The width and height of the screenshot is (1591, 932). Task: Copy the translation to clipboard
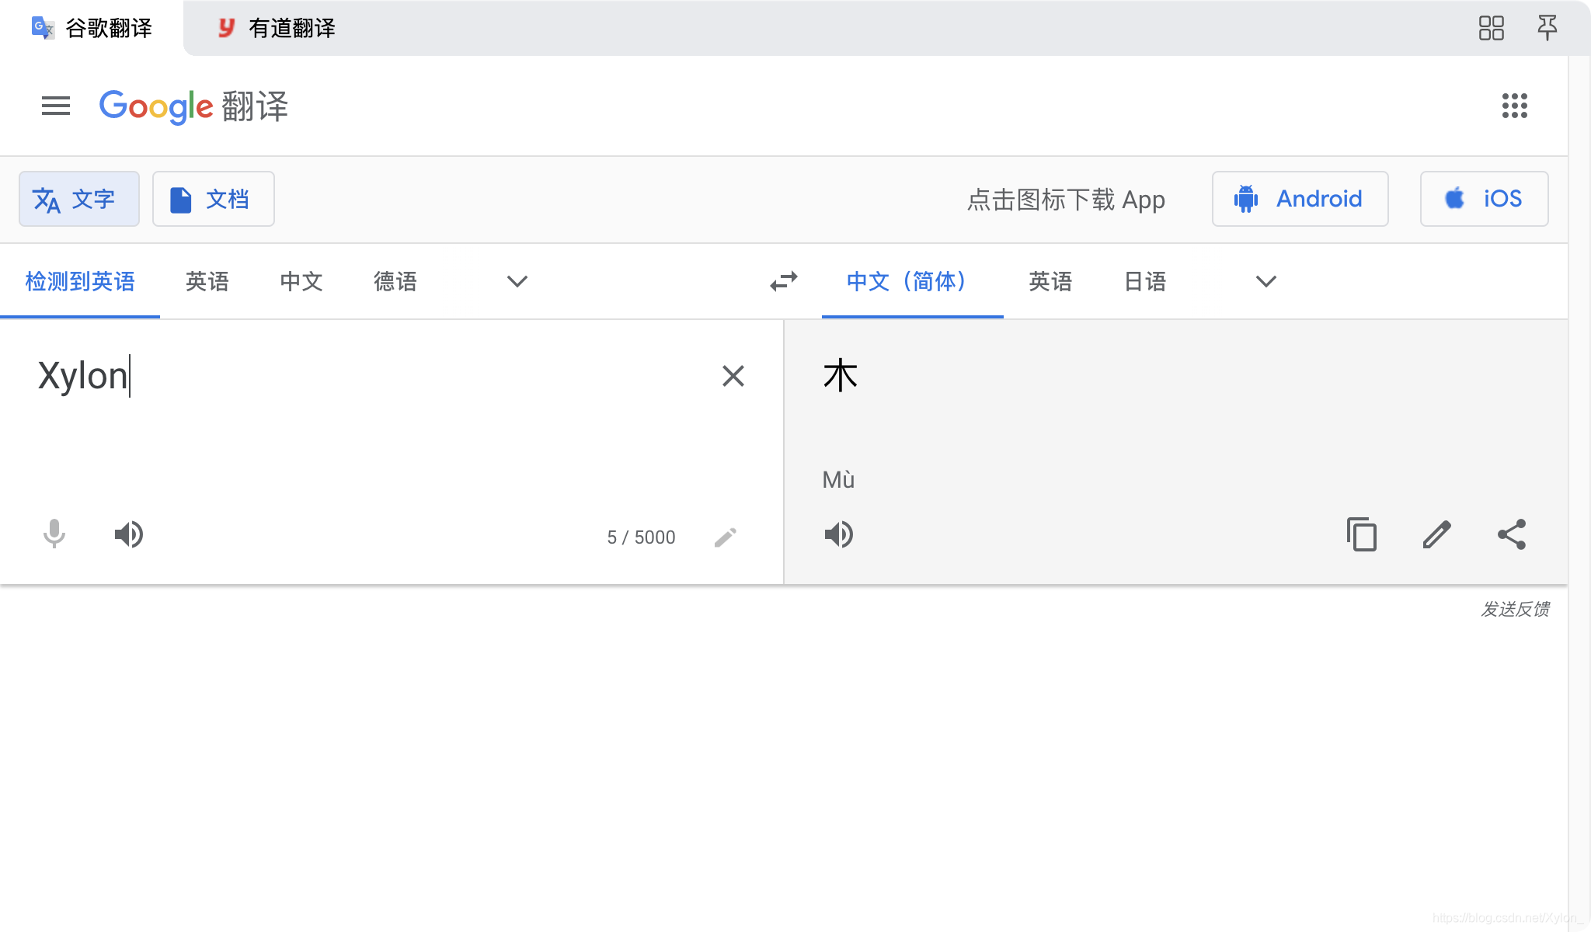pos(1362,534)
